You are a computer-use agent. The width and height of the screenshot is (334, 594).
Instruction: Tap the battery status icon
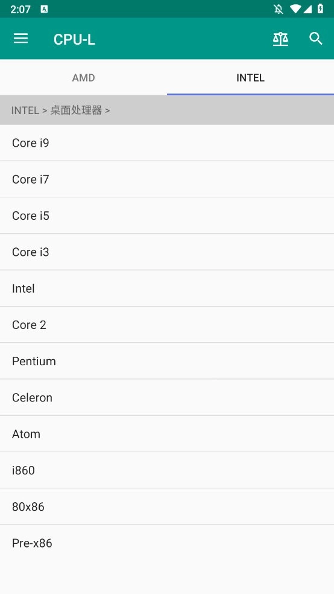coord(320,9)
